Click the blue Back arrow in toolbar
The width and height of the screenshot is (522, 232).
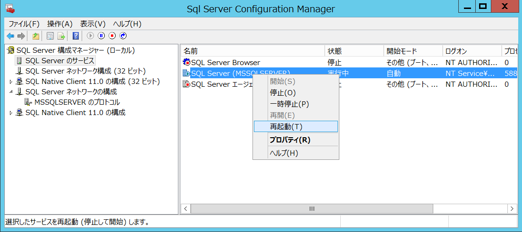pyautogui.click(x=10, y=35)
